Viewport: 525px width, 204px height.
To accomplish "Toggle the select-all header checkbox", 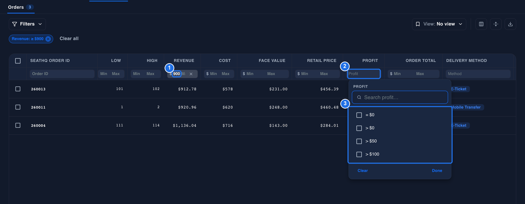I will tap(18, 61).
